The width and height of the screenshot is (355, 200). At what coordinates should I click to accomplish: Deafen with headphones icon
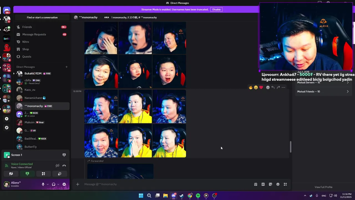tap(54, 184)
